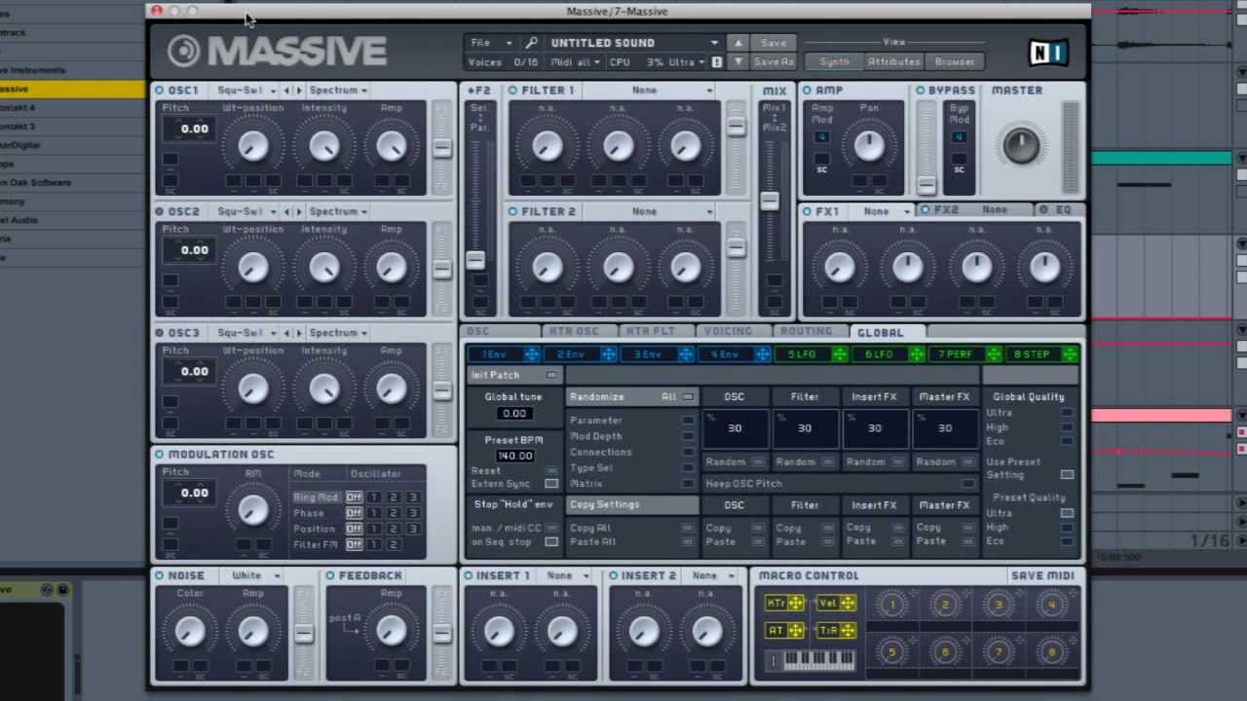This screenshot has height=701, width=1247.
Task: Grab the 7 PERF green cross handle
Action: [x=993, y=354]
